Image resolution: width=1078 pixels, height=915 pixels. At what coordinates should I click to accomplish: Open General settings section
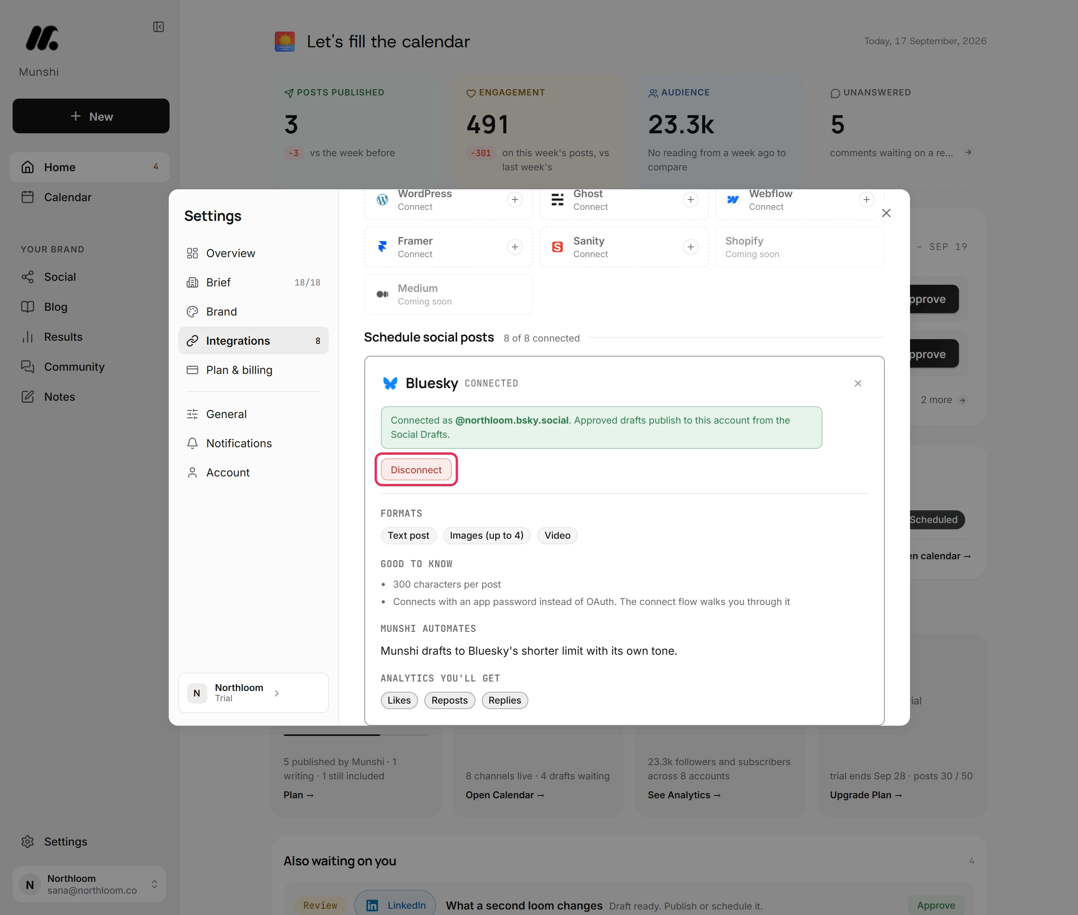[253, 414]
